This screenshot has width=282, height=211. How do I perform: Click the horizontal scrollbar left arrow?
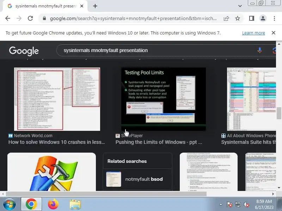(x=3, y=194)
